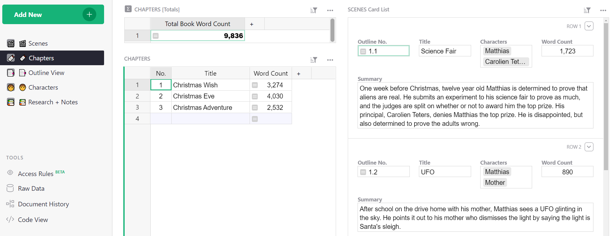Click the Add New button
The image size is (614, 236).
[x=53, y=14]
